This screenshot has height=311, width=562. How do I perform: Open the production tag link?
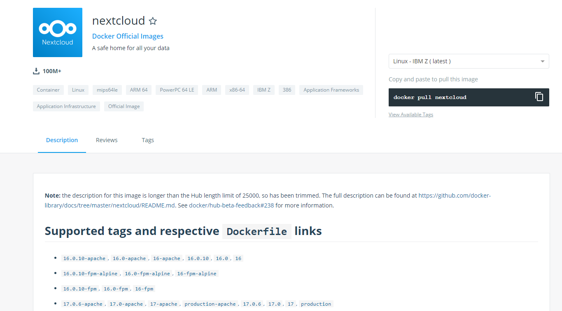(x=316, y=304)
